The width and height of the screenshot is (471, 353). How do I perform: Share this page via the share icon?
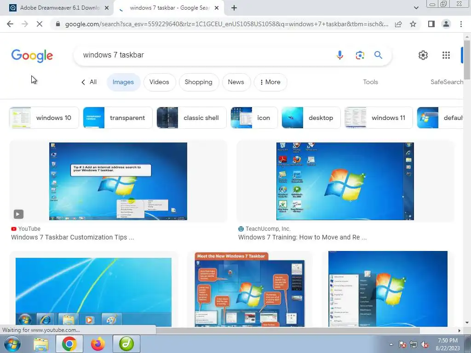click(398, 24)
